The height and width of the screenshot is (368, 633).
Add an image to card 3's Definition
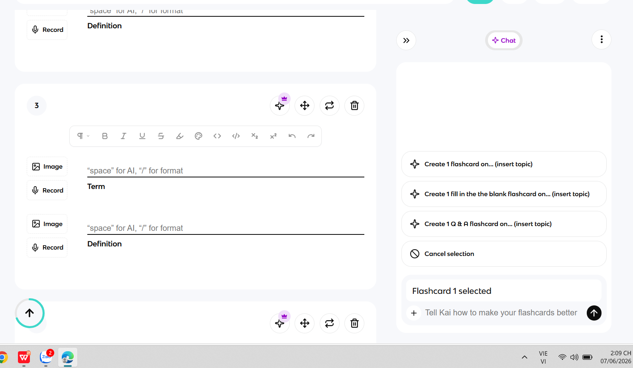click(47, 224)
